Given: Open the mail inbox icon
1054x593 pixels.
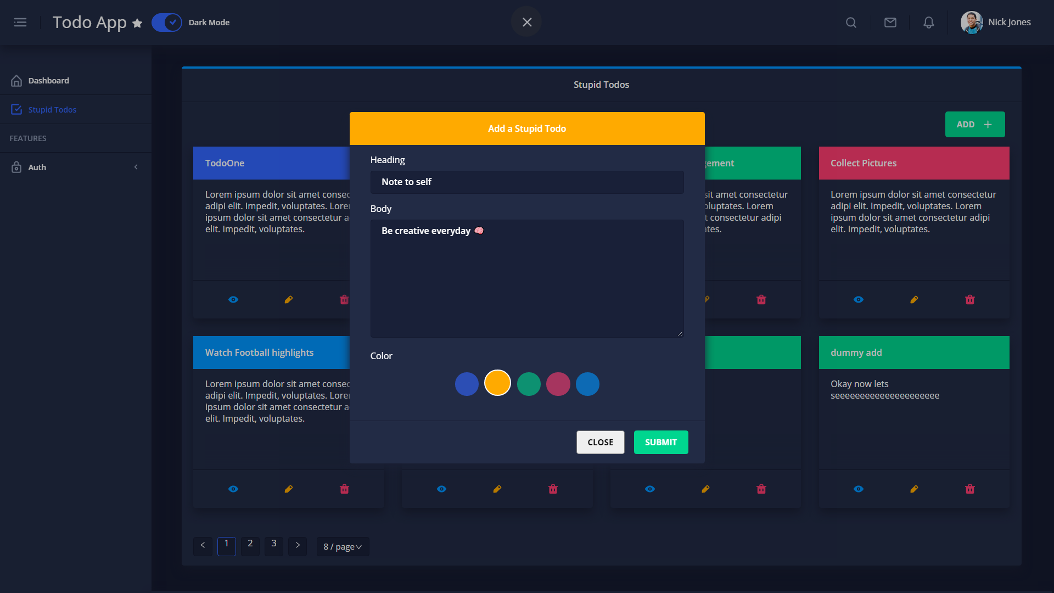Looking at the screenshot, I should click(890, 23).
